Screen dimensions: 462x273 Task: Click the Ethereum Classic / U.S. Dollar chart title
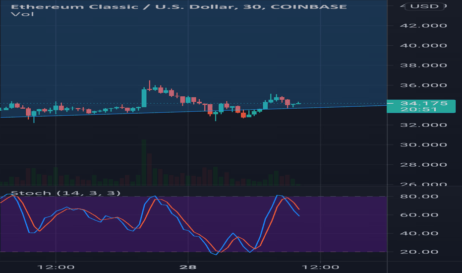[178, 6]
